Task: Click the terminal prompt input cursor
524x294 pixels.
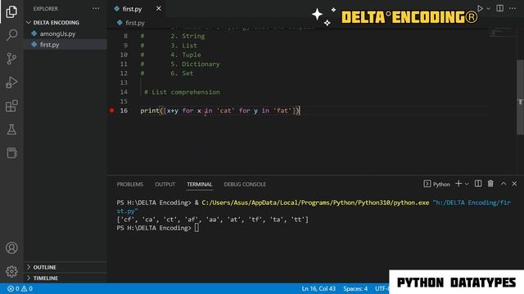Action: [x=196, y=228]
